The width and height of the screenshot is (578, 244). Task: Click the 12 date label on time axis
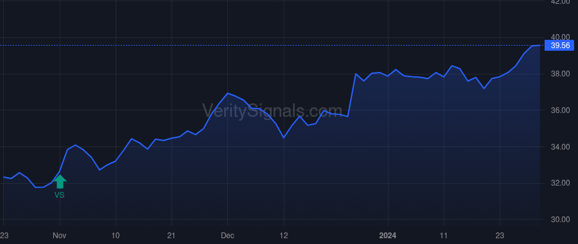pos(283,235)
